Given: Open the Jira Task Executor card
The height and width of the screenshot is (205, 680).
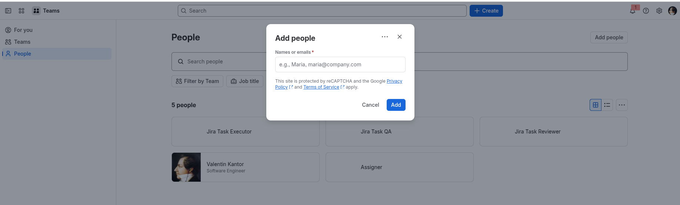Looking at the screenshot, I should pyautogui.click(x=246, y=132).
